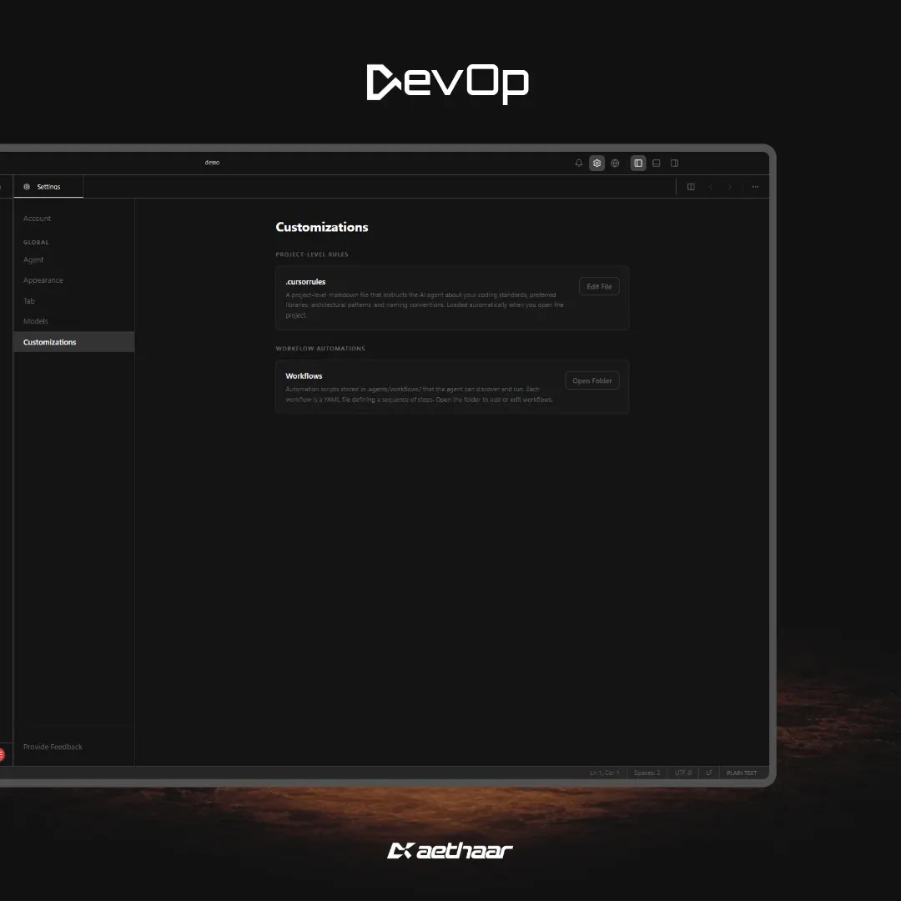901x901 pixels.
Task: Click the aethaar logo at bottom
Action: coord(450,851)
